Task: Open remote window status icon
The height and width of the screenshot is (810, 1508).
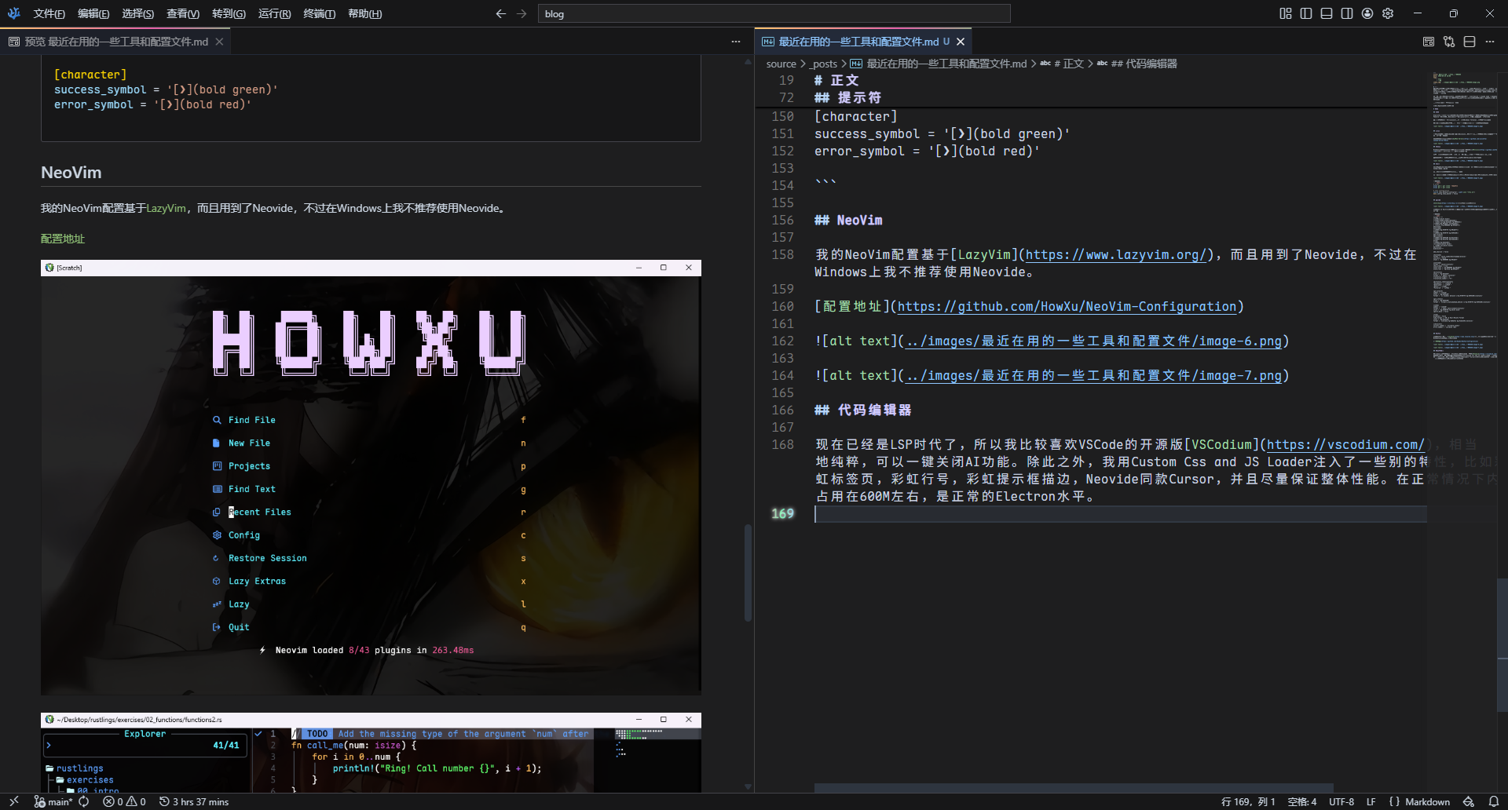Action: (14, 801)
